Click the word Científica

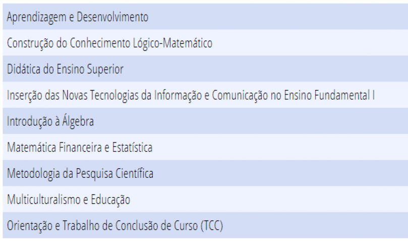coord(134,173)
